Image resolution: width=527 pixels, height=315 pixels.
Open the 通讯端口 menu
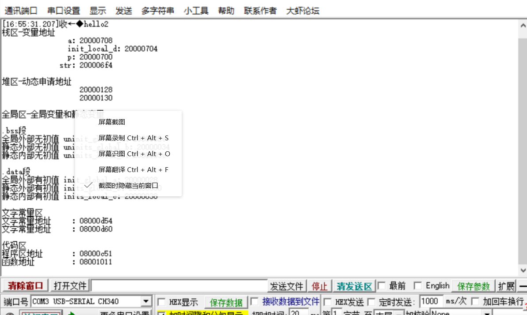click(x=21, y=10)
